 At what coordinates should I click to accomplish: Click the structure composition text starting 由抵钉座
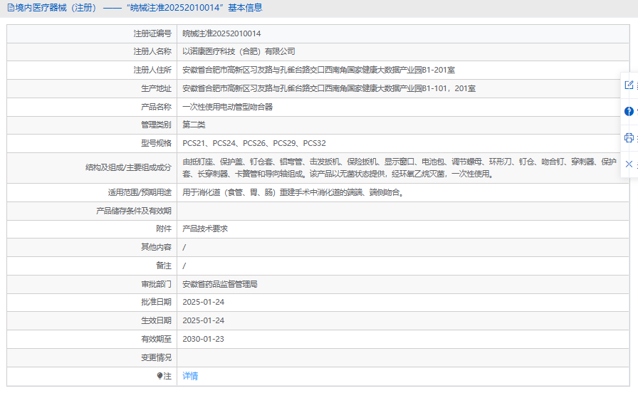(x=399, y=167)
